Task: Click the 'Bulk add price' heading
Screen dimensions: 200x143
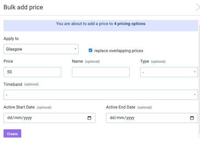Action: coord(23,7)
